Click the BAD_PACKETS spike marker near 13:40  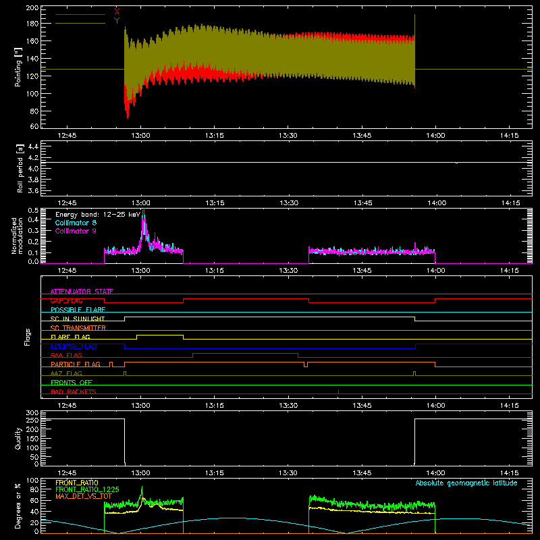pos(339,391)
